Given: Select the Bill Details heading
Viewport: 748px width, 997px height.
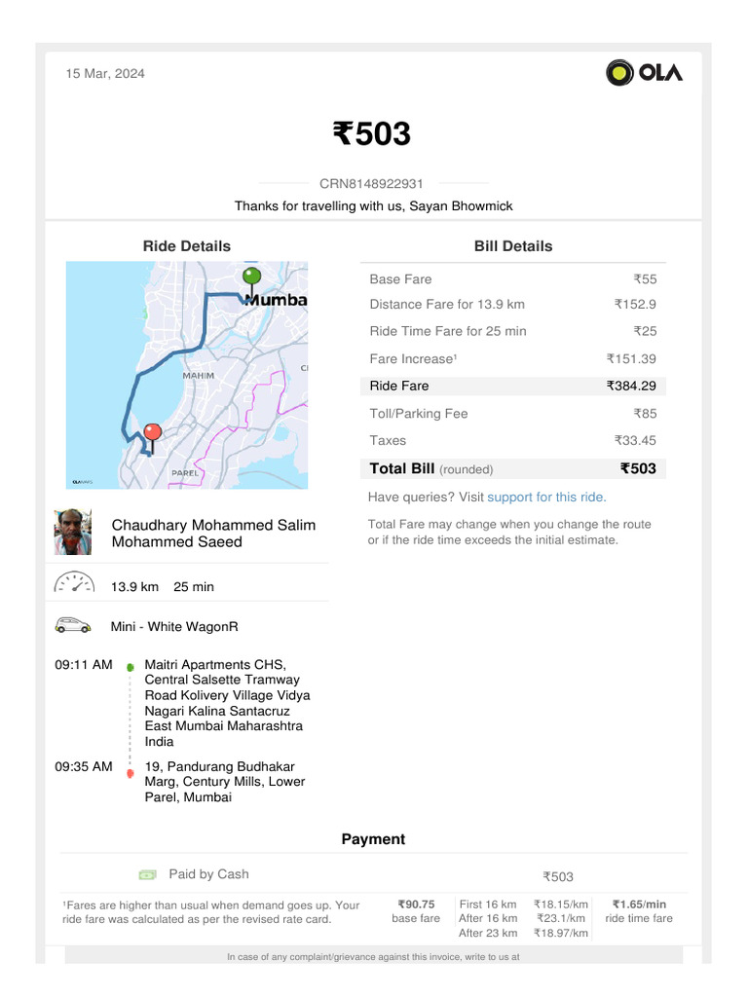Looking at the screenshot, I should (x=513, y=246).
